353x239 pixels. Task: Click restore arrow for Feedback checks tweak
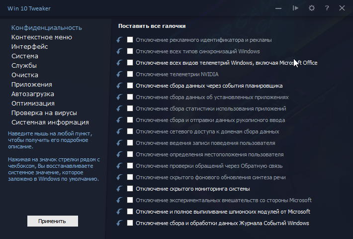click(x=119, y=166)
